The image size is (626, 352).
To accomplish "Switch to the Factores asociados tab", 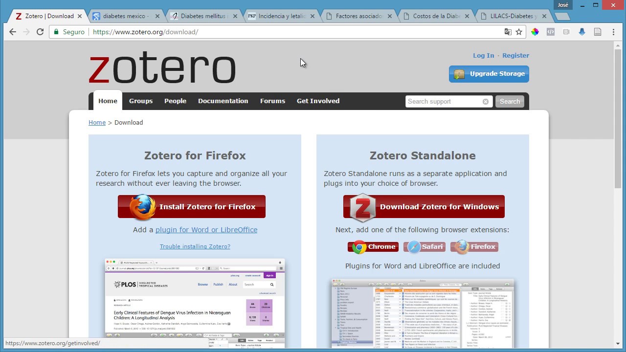I will click(x=358, y=16).
